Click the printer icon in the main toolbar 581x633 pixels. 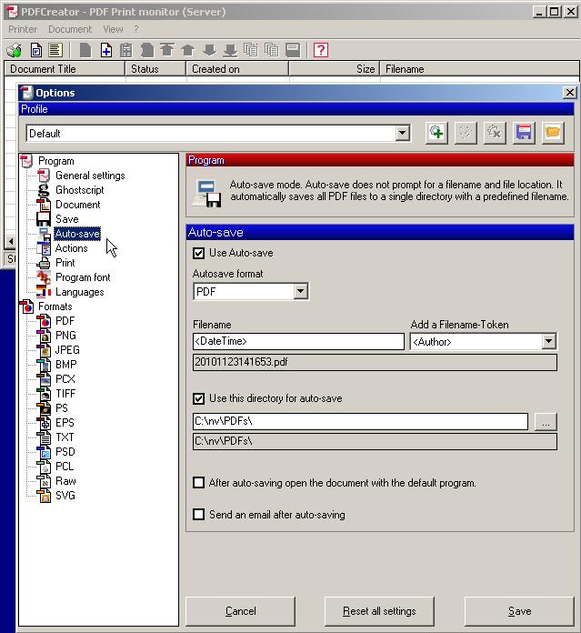15,50
